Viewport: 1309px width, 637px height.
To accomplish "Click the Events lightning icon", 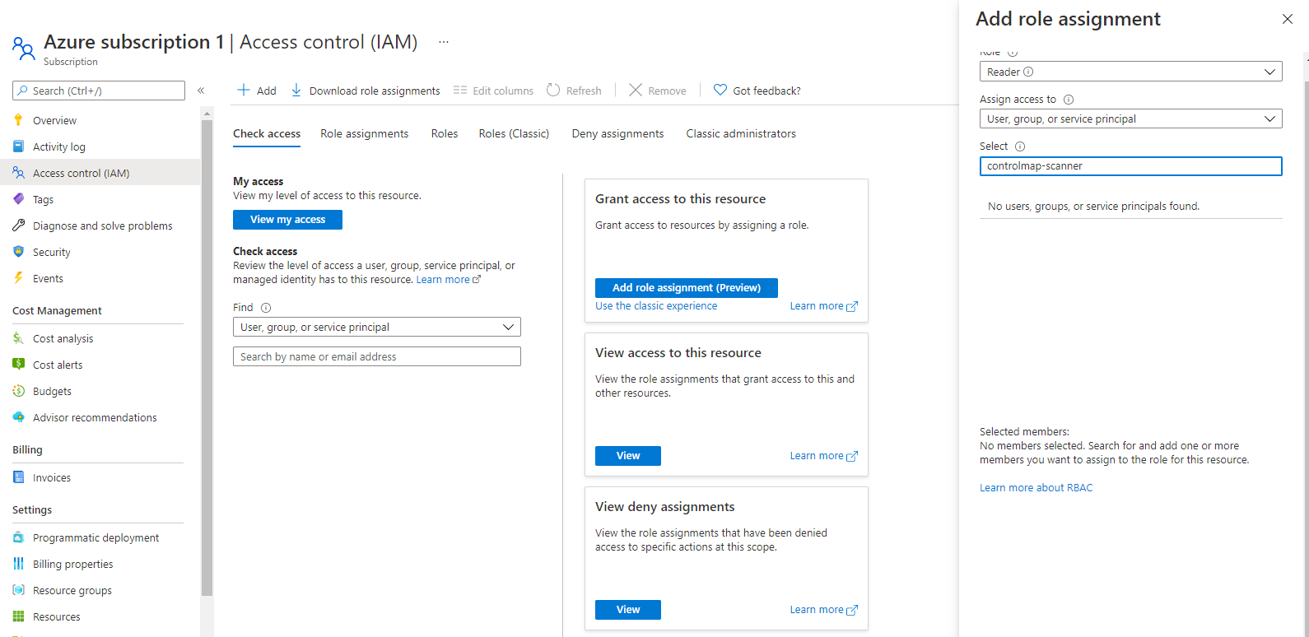I will tap(18, 278).
